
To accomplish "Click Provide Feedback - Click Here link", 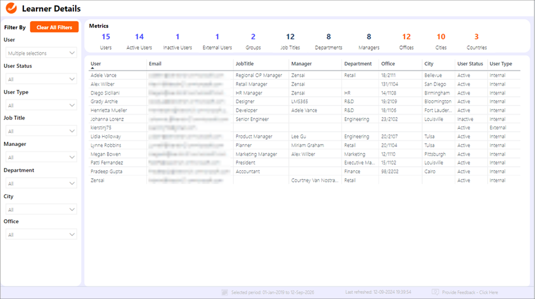I will pyautogui.click(x=469, y=292).
